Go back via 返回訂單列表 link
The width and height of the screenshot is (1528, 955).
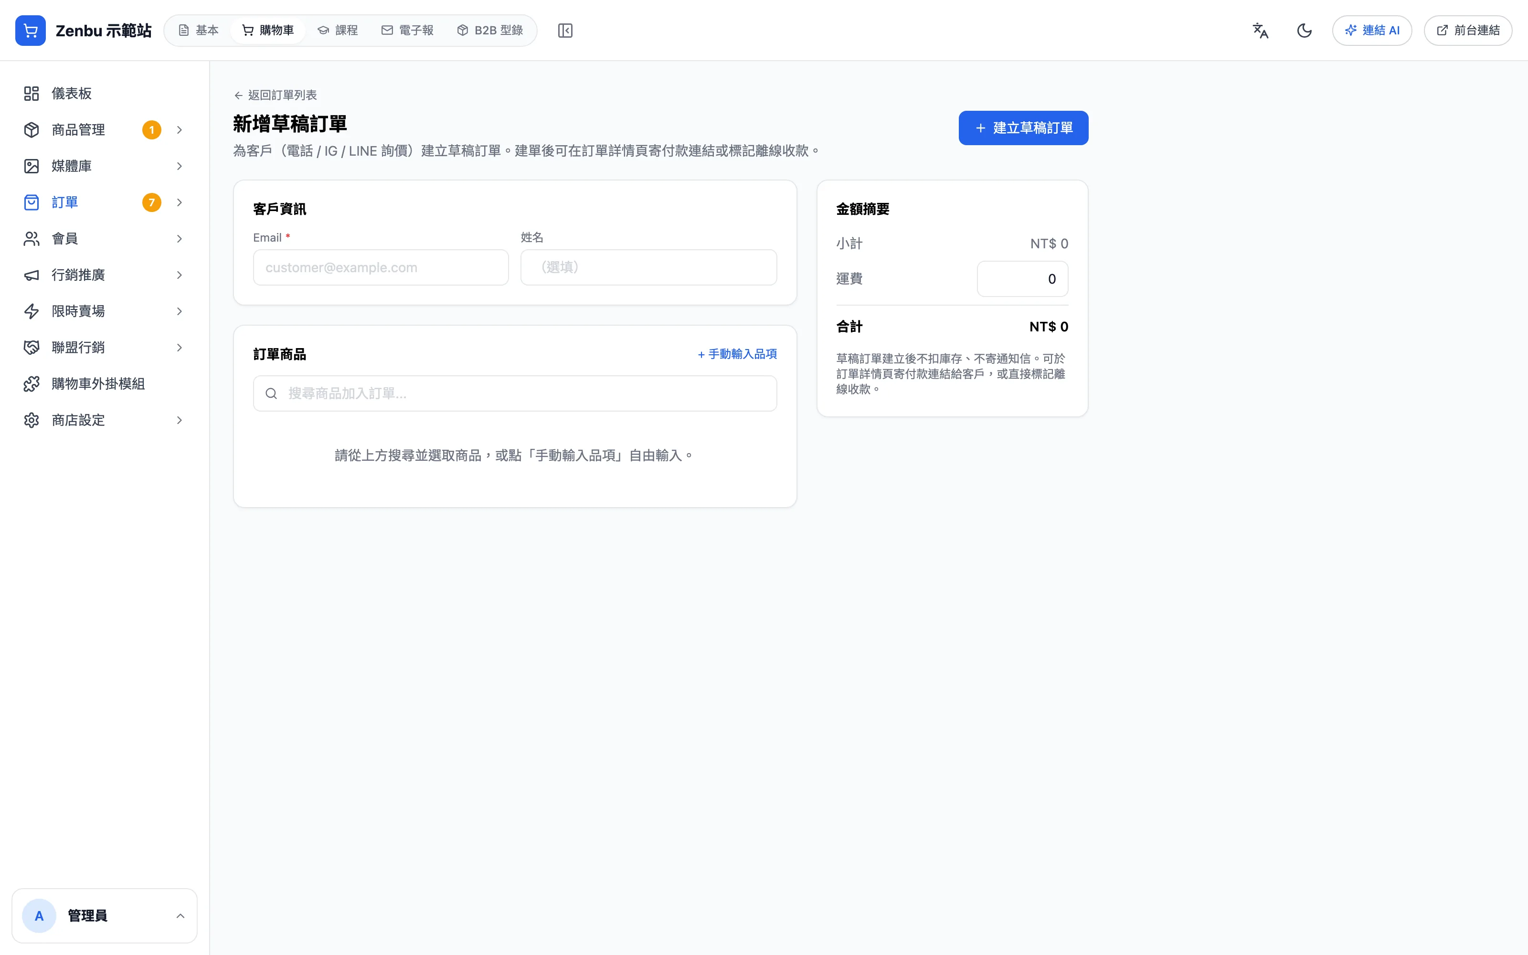point(276,95)
